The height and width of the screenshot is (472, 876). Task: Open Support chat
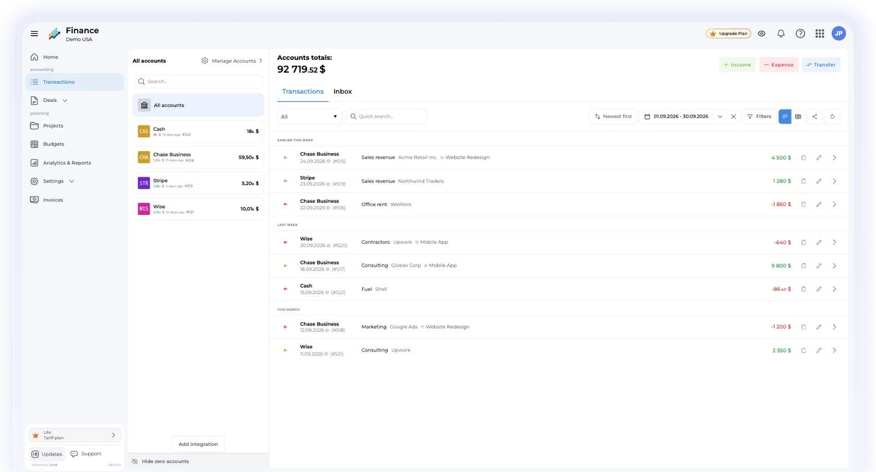coord(86,454)
